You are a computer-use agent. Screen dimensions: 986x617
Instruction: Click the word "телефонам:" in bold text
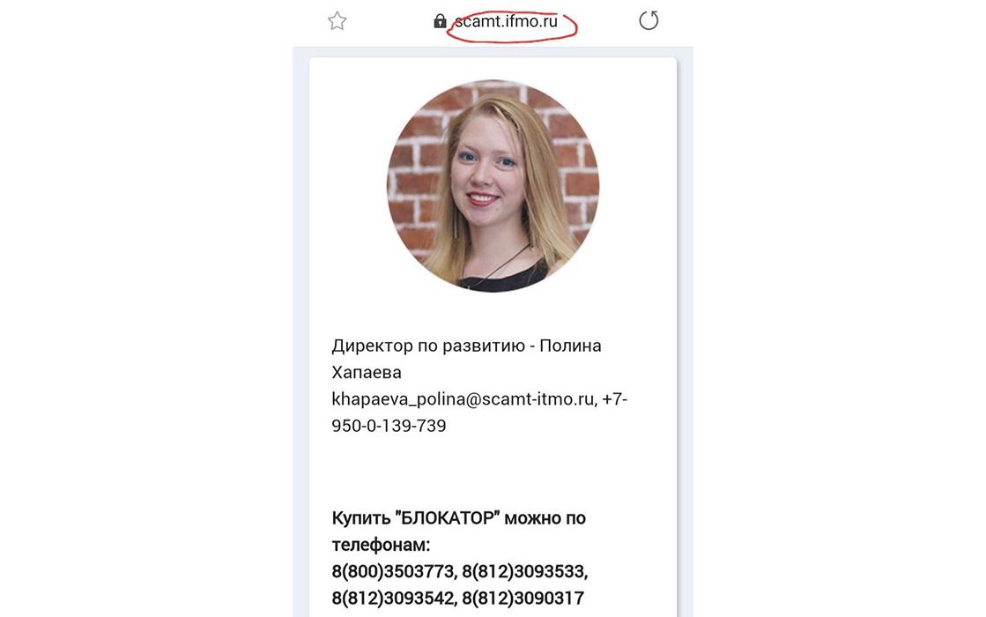pos(381,545)
